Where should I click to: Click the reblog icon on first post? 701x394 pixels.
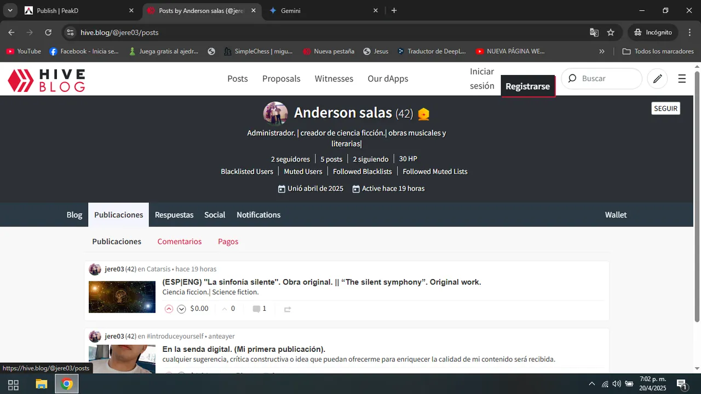point(288,309)
